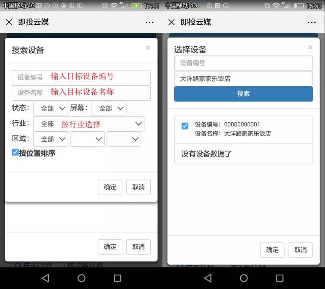Close the 搜索设备 dialog with its × icon
Screen dimensions: 325x289
[x=148, y=48]
